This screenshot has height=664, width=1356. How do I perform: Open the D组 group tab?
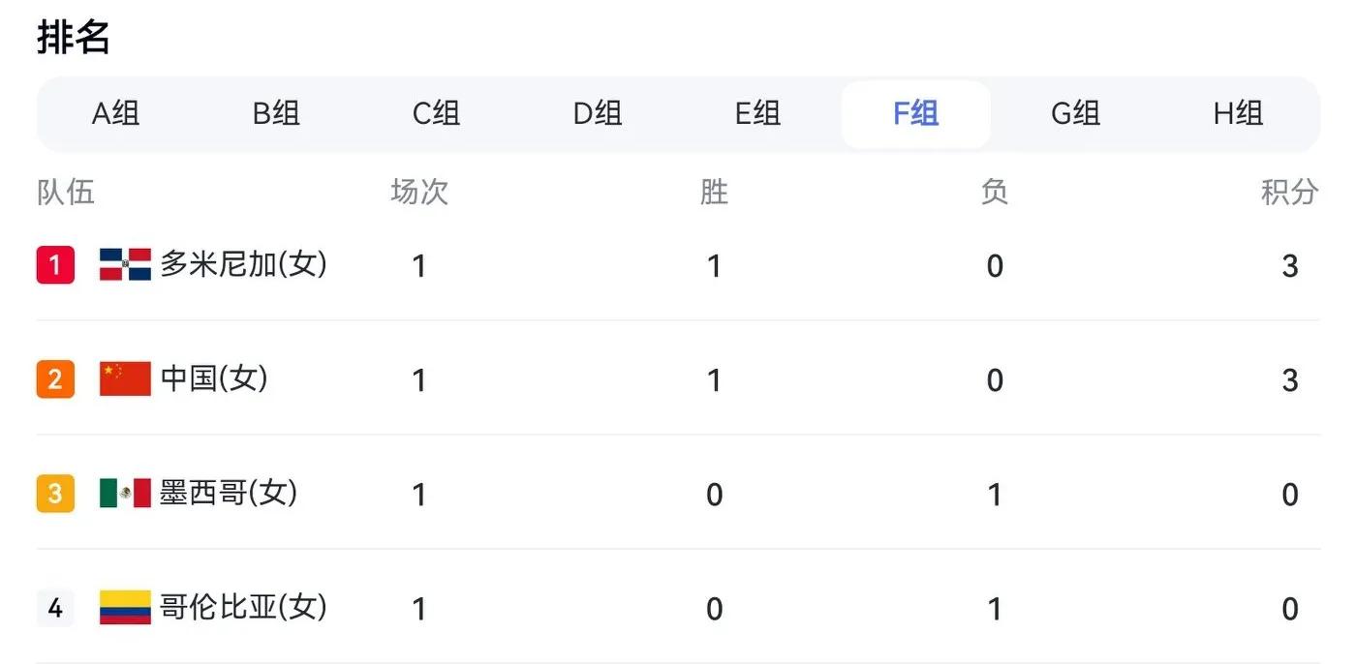point(597,113)
